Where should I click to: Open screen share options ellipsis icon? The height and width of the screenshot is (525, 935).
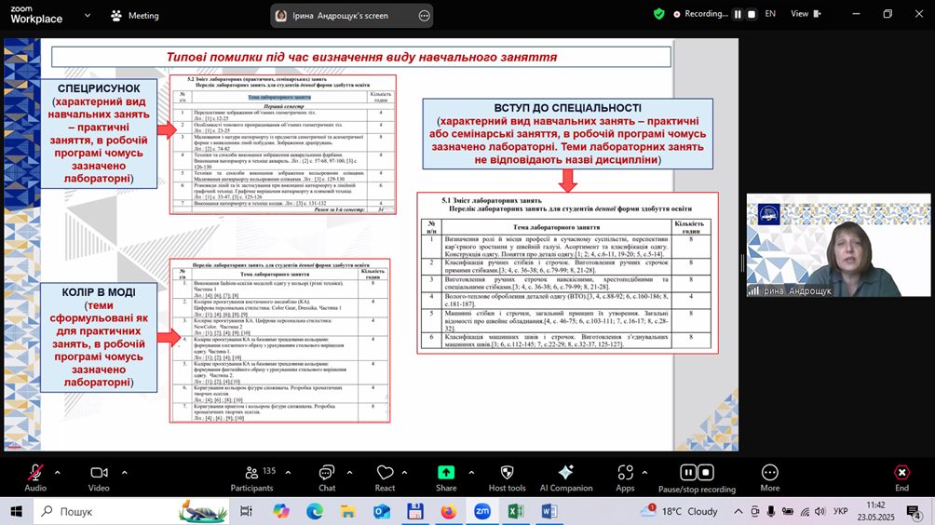click(x=424, y=16)
